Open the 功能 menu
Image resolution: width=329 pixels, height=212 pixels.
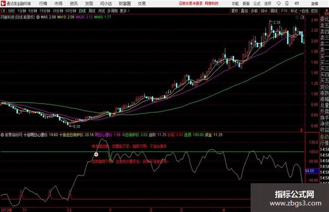pyautogui.click(x=235, y=3)
